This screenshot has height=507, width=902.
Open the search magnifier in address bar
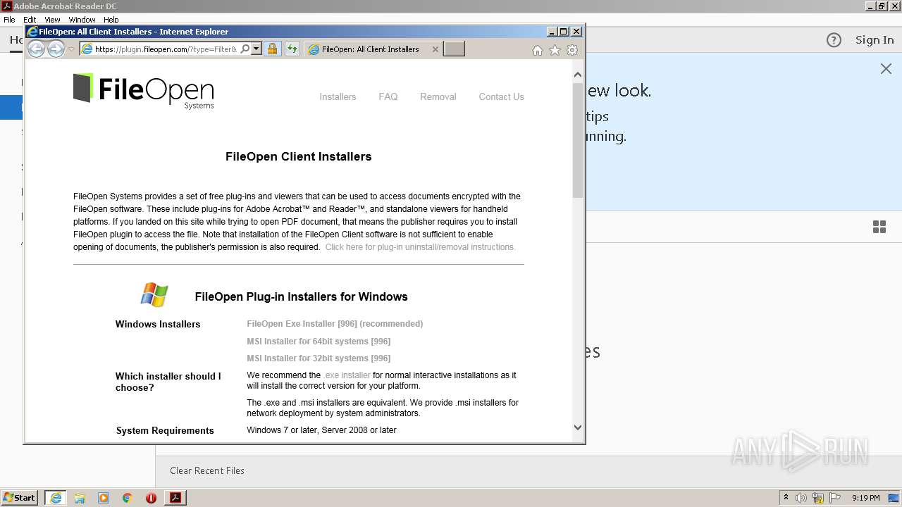click(x=245, y=49)
